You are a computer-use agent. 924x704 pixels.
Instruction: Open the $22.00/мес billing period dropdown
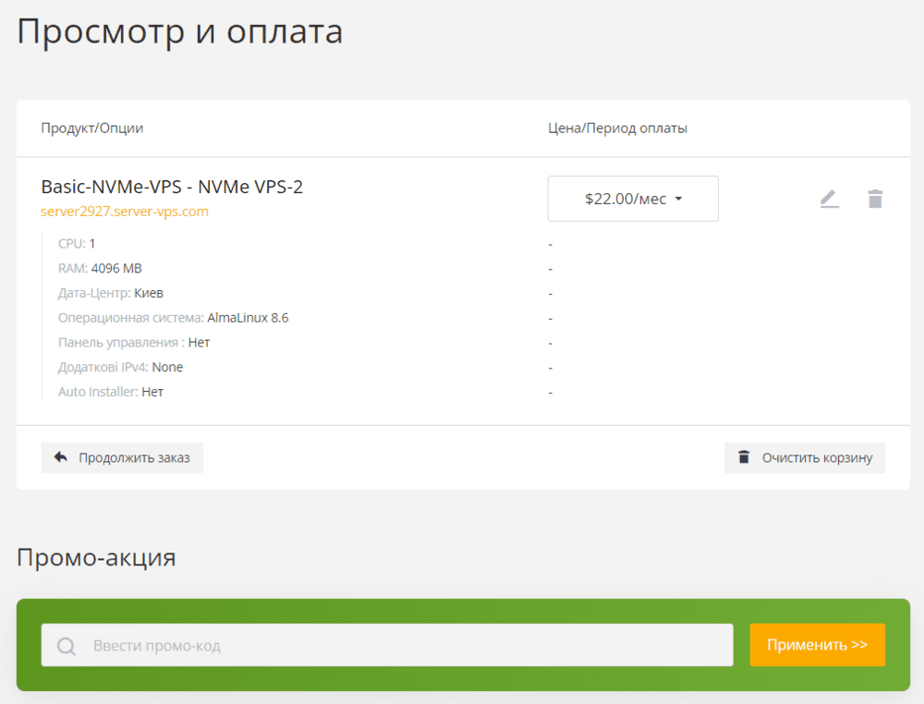632,198
